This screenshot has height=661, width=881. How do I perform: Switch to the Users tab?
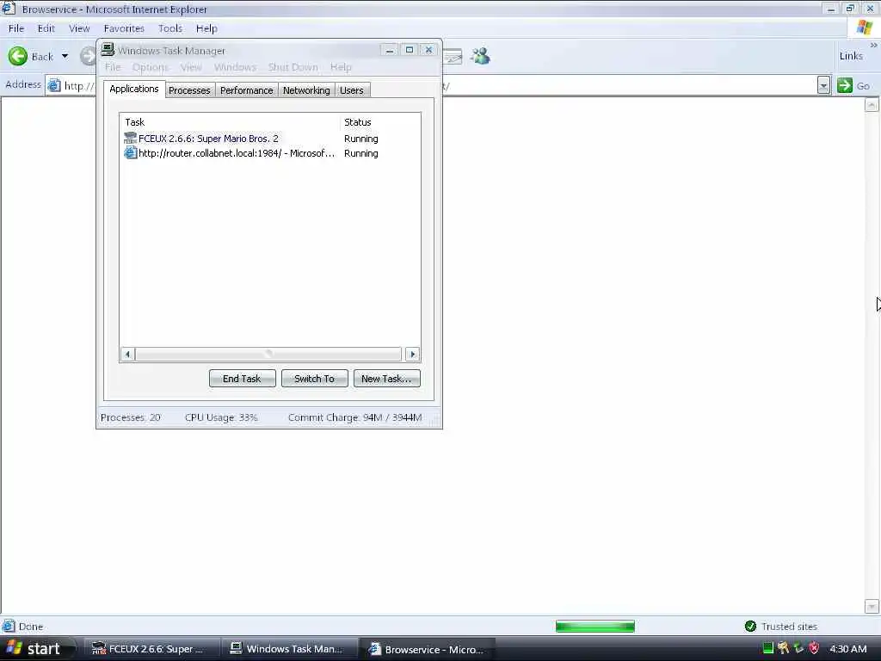pyautogui.click(x=352, y=90)
